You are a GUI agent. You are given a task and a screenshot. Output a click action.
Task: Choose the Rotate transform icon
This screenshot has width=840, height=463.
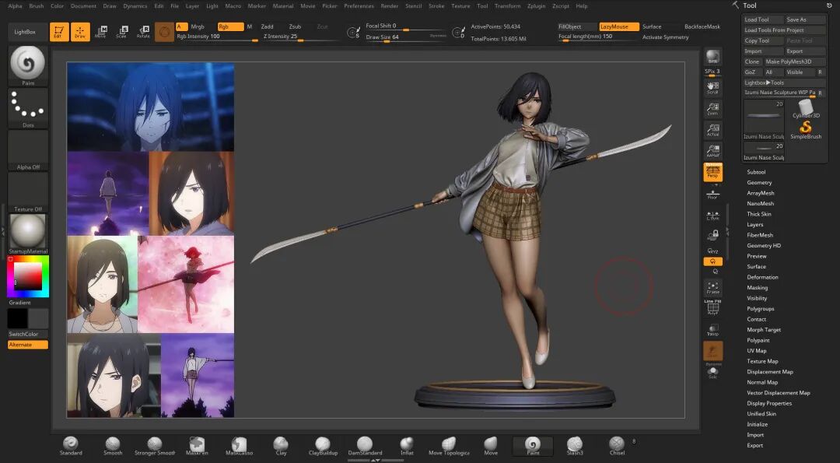[x=143, y=32]
